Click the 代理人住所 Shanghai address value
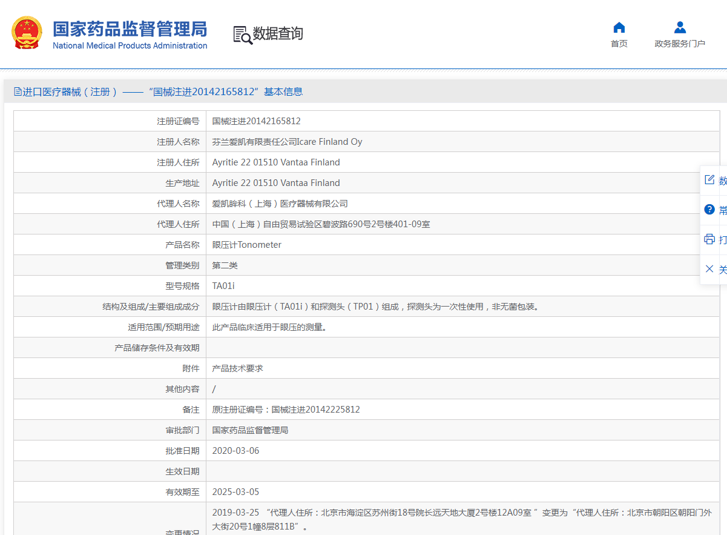The image size is (727, 535). tap(321, 224)
